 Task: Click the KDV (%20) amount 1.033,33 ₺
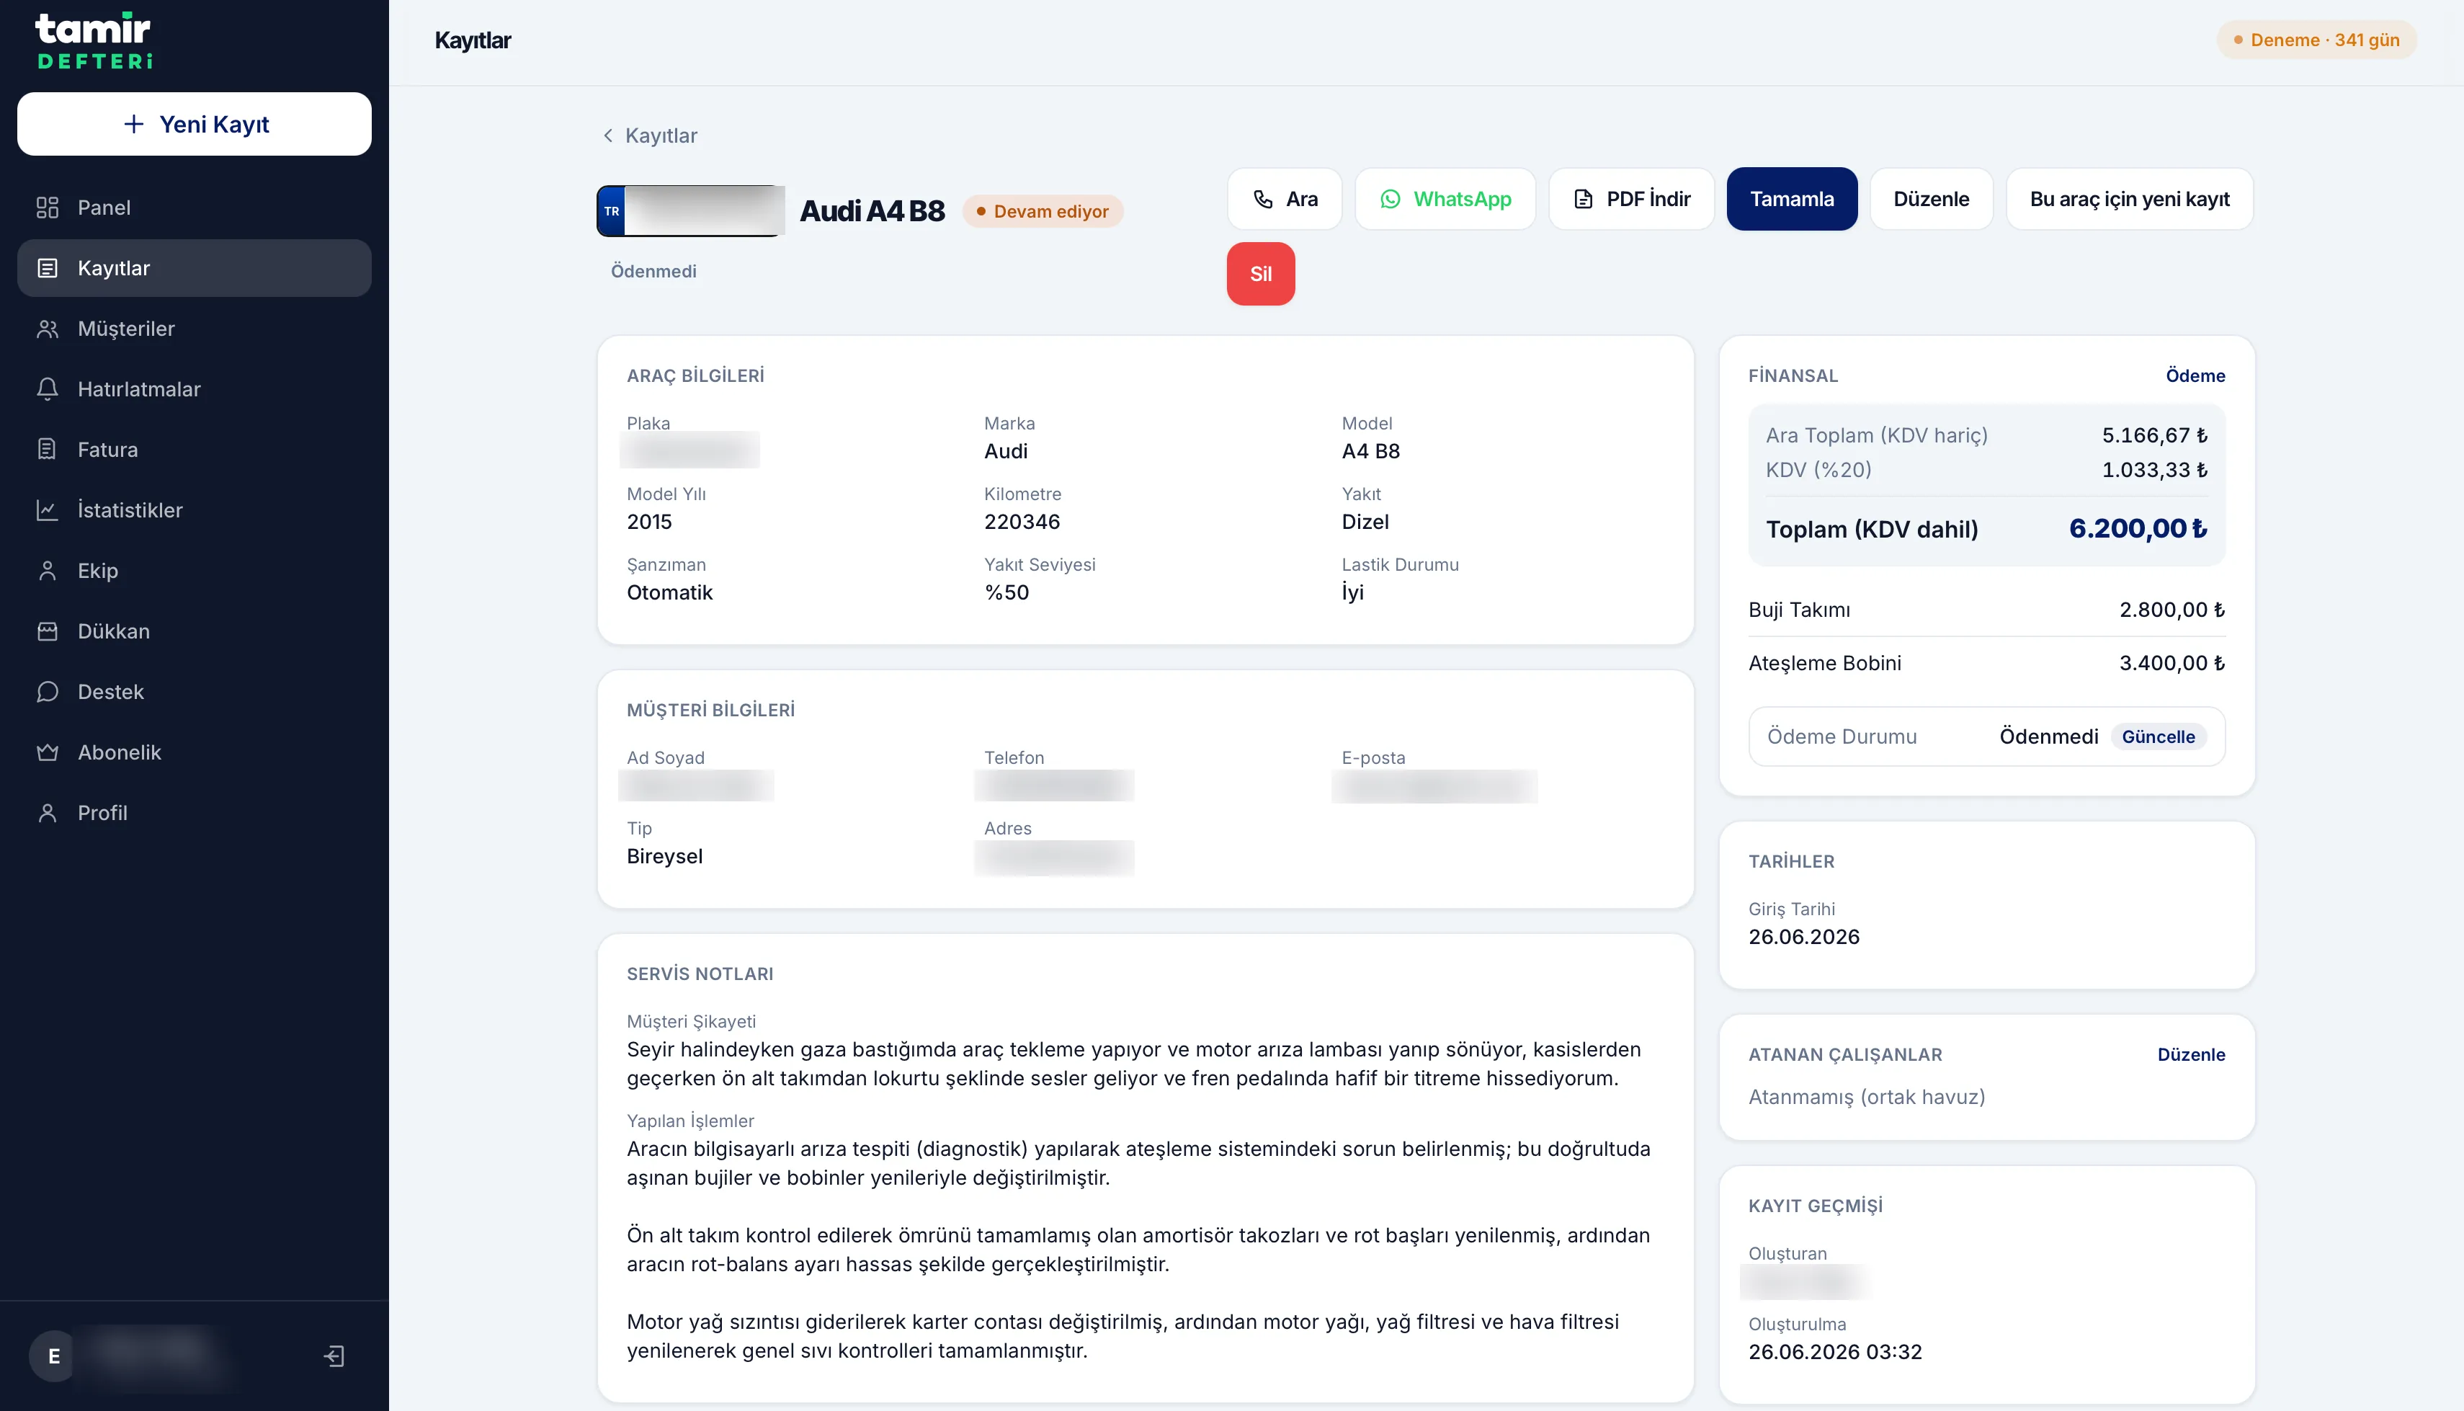tap(2154, 470)
